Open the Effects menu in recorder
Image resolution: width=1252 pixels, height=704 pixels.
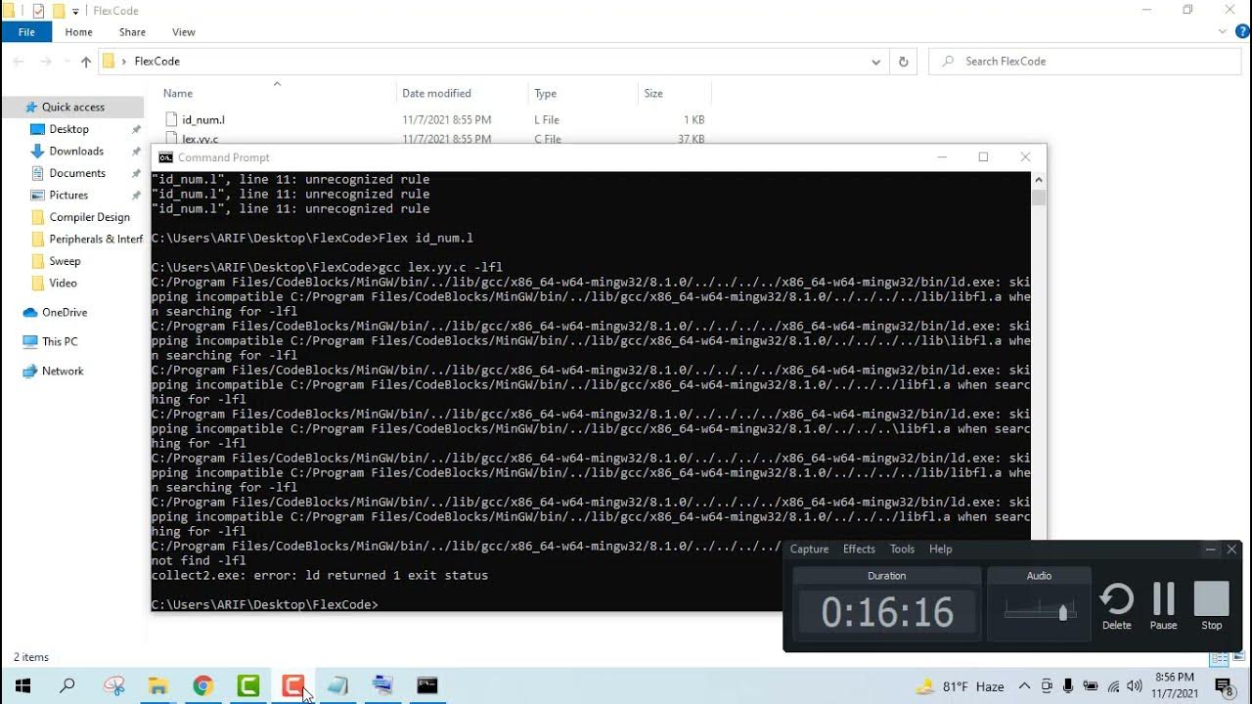(859, 549)
